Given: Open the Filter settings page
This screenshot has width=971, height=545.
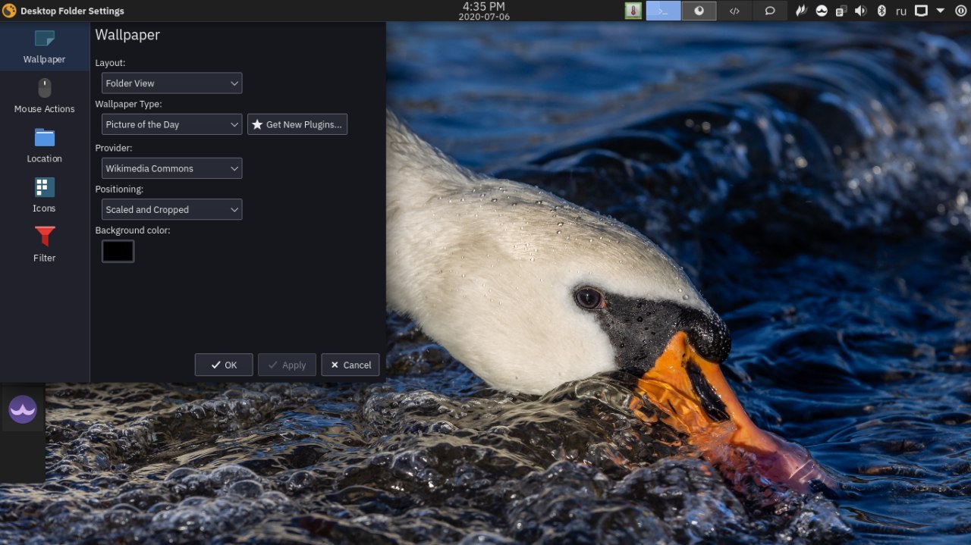Looking at the screenshot, I should tap(44, 245).
